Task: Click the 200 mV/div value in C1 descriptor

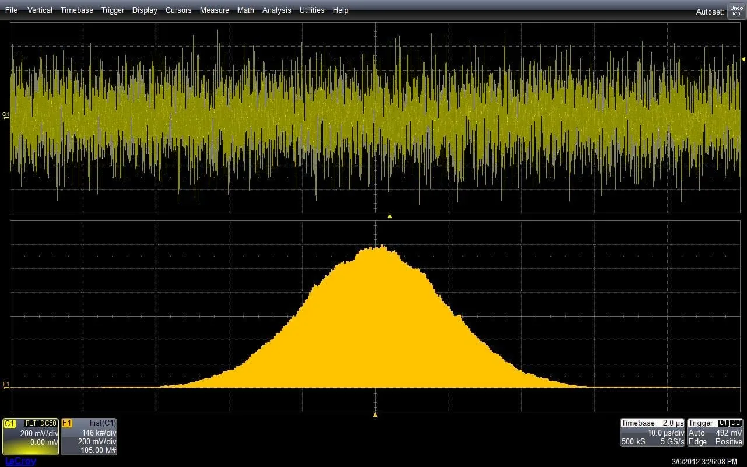Action: 39,433
